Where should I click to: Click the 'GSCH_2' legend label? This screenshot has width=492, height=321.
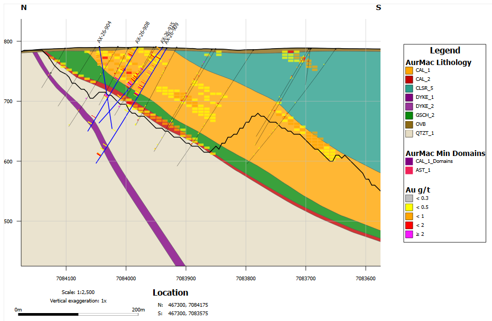coord(425,115)
